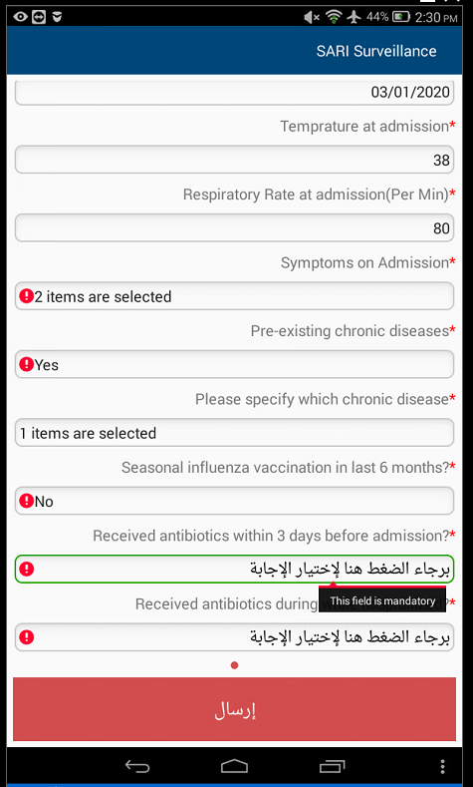Tap the Android home navigation icon
Viewport: 473px width, 787px height.
[x=234, y=766]
